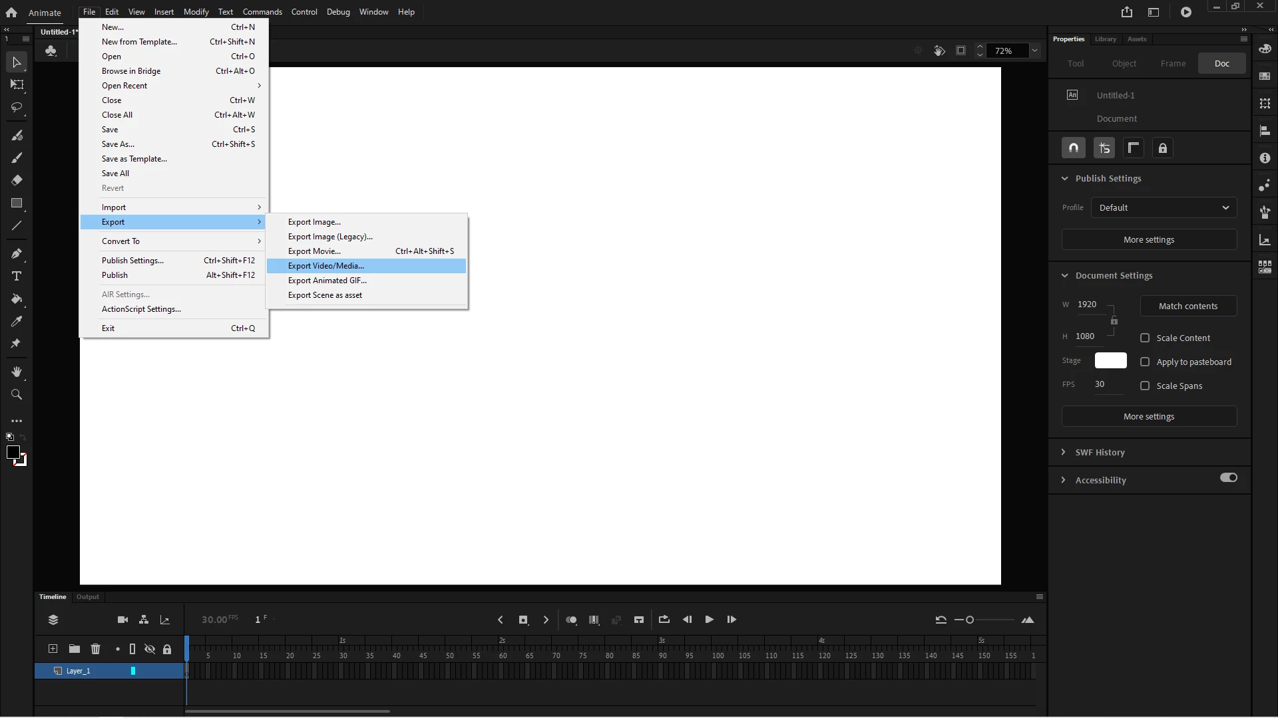1278x718 pixels.
Task: Enable the Scale Content checkbox
Action: tap(1145, 338)
